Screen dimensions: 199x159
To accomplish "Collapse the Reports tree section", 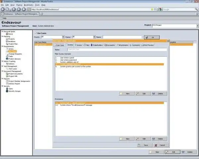I will [x=2, y=79].
